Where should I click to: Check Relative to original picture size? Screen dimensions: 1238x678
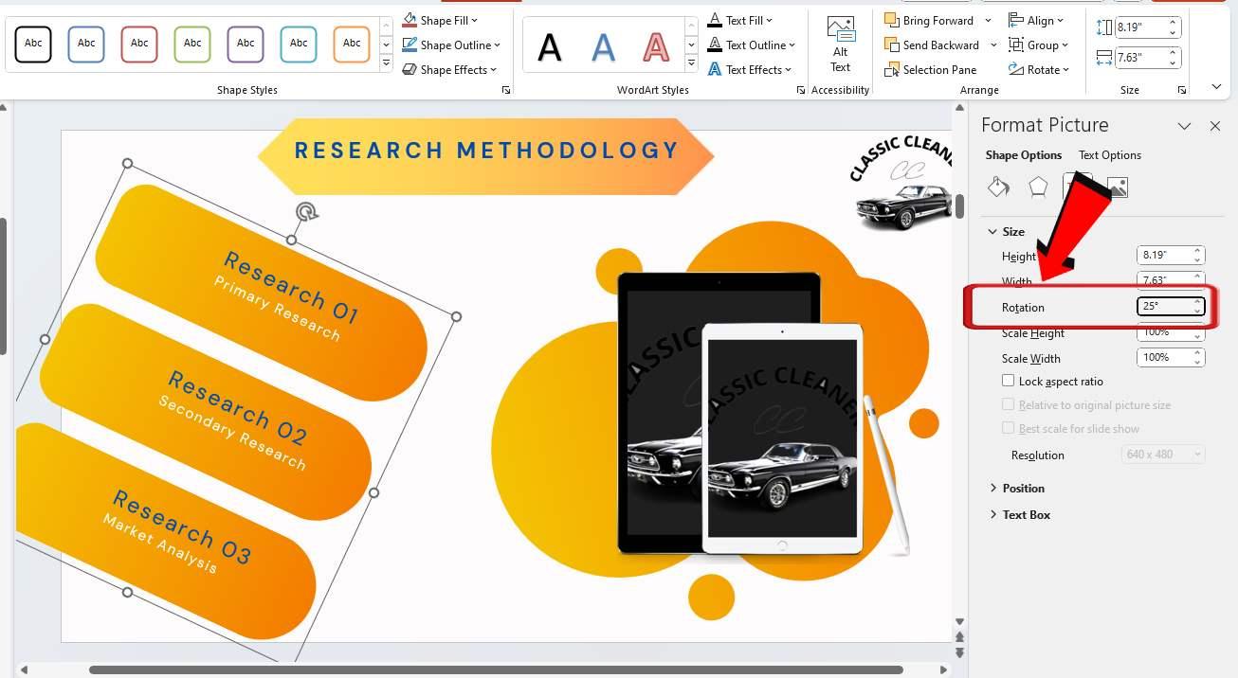(x=1008, y=404)
